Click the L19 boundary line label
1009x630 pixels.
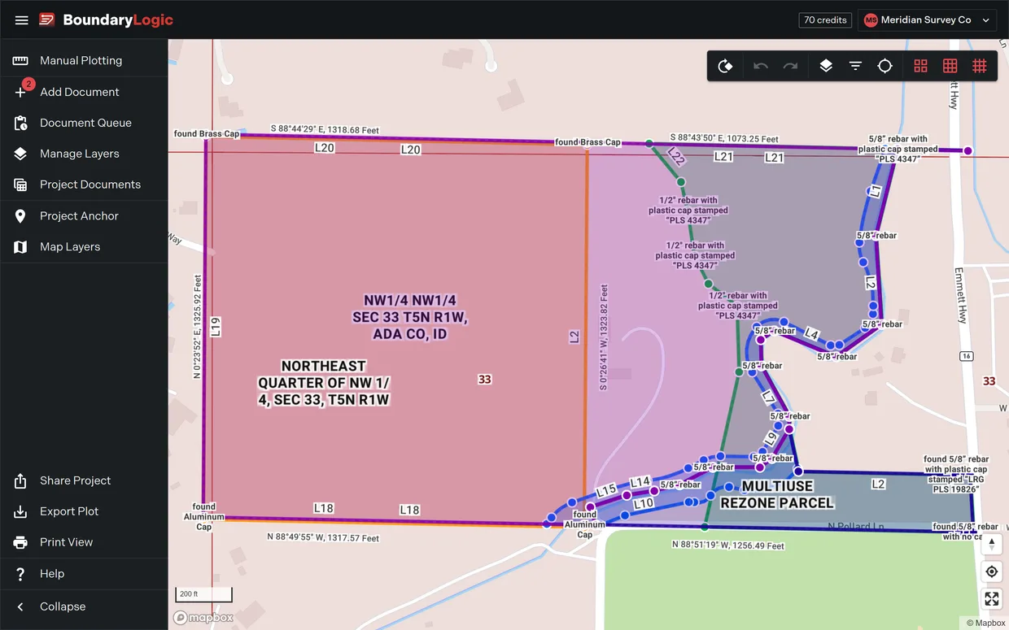click(215, 327)
